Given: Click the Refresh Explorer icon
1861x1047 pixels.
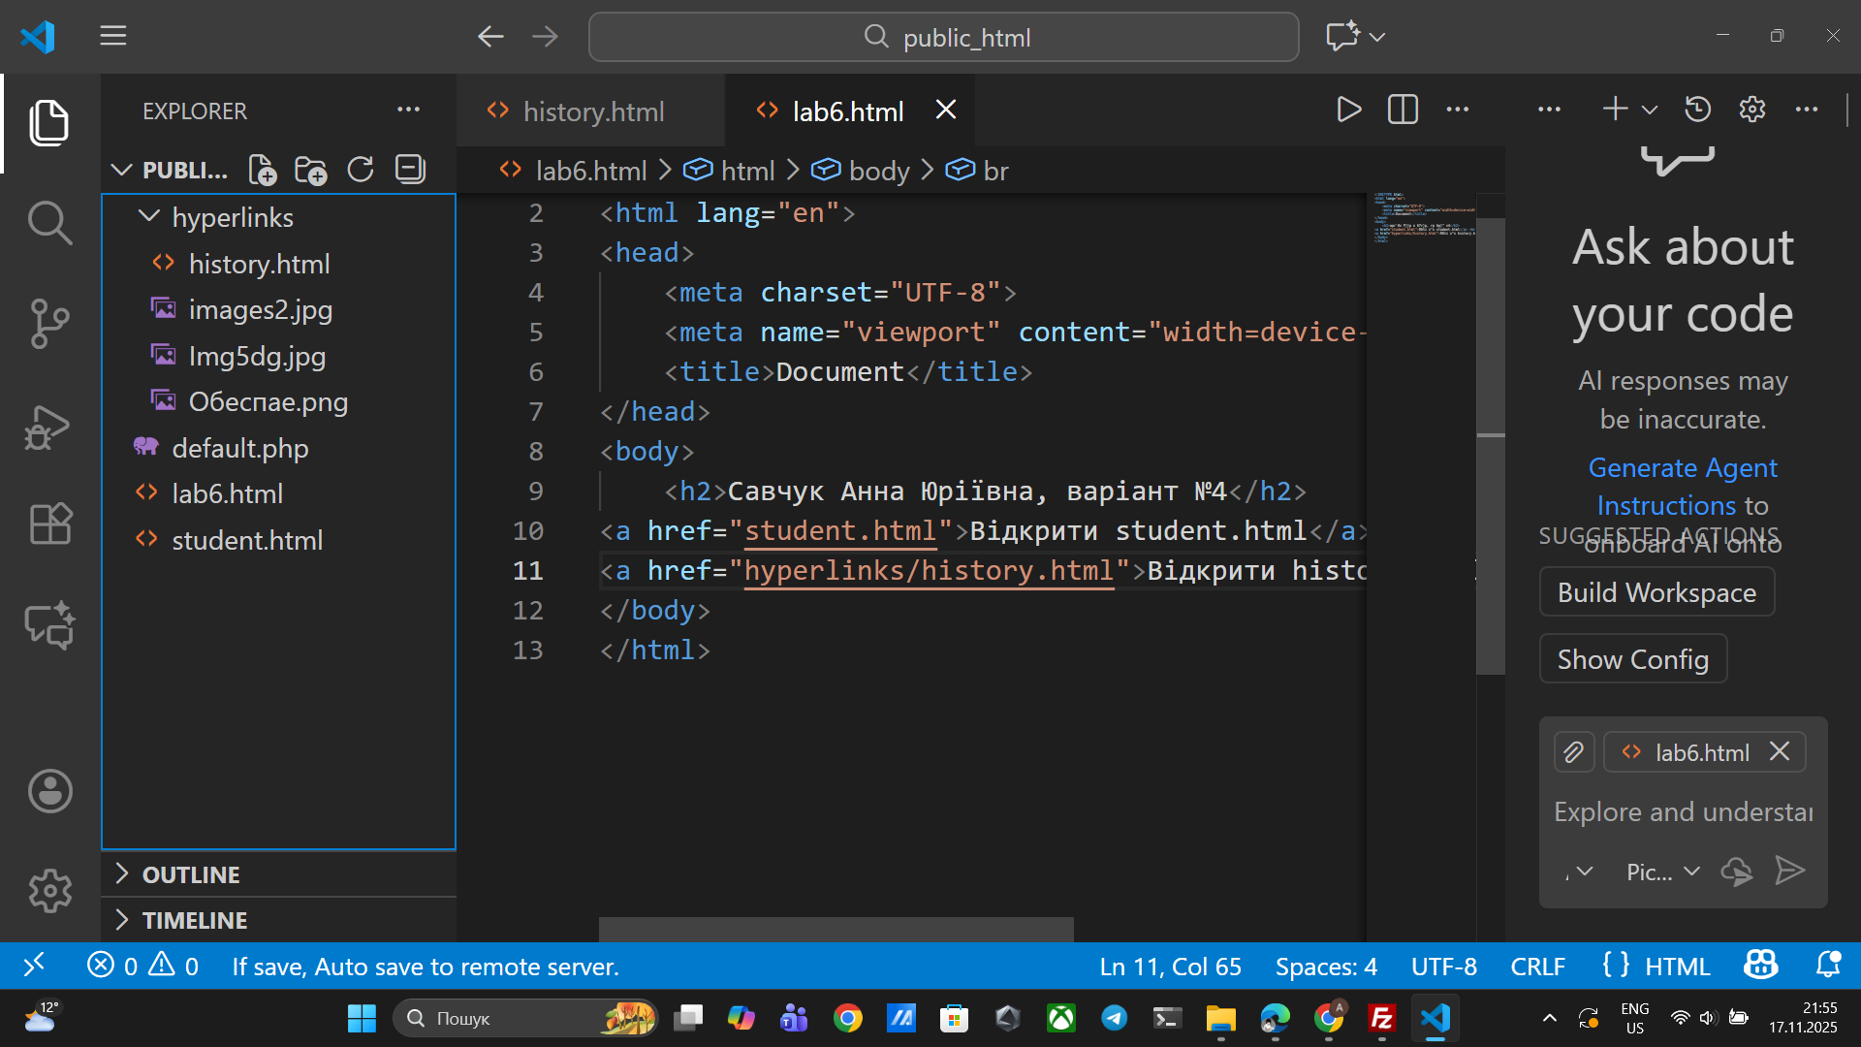Looking at the screenshot, I should point(361,171).
